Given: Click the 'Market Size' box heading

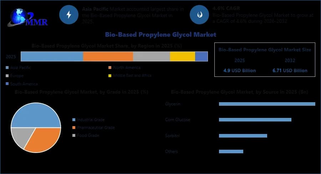Looking at the screenshot, I should [265, 50].
